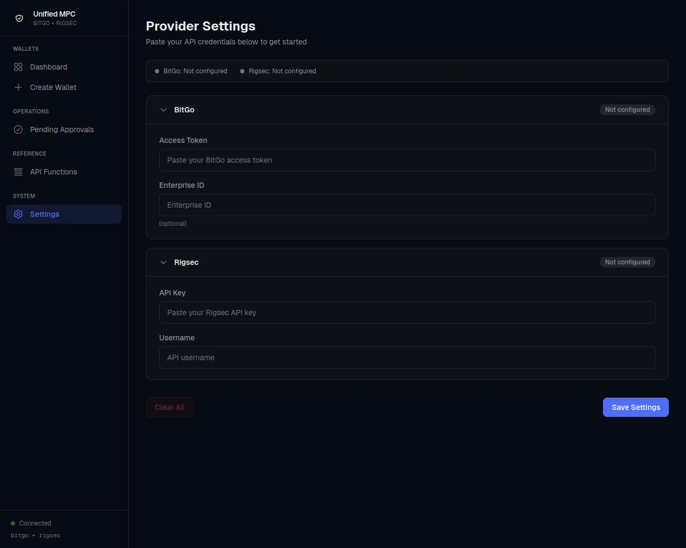
Task: Go to Pending Approvals page
Action: [x=62, y=130]
